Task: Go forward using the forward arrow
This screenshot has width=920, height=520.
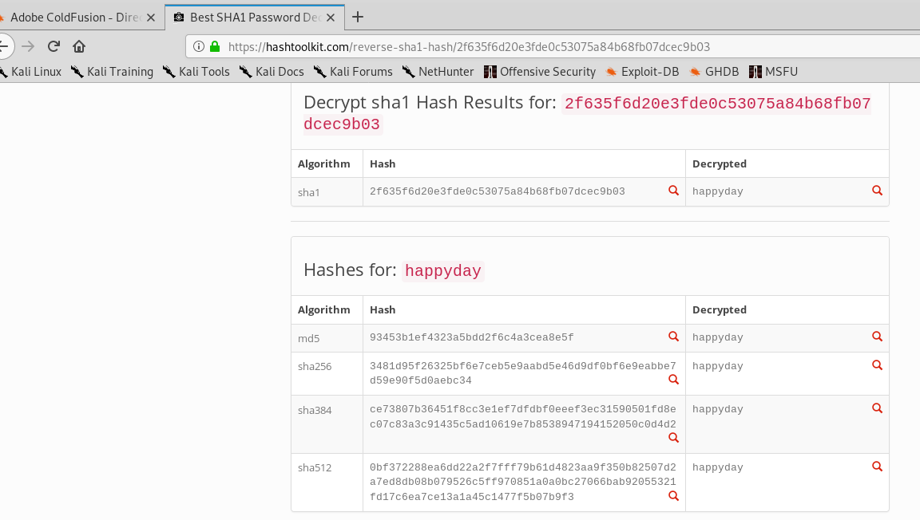Action: (x=28, y=46)
